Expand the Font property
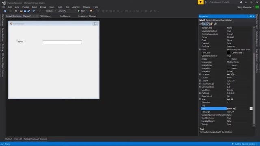Image resolution: width=260 pixels, height=146 pixels. click(x=200, y=49)
